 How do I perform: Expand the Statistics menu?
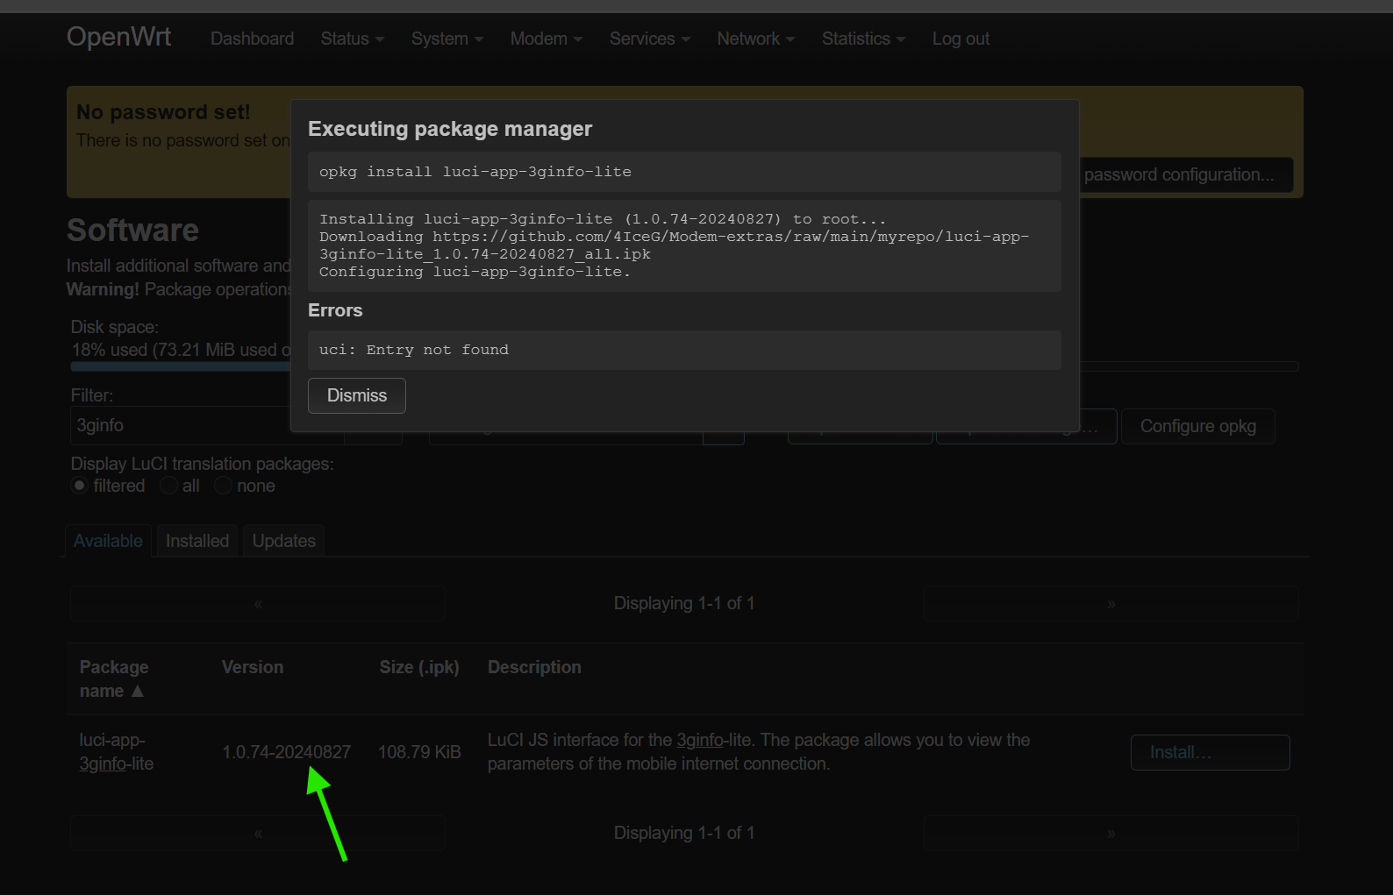[863, 39]
